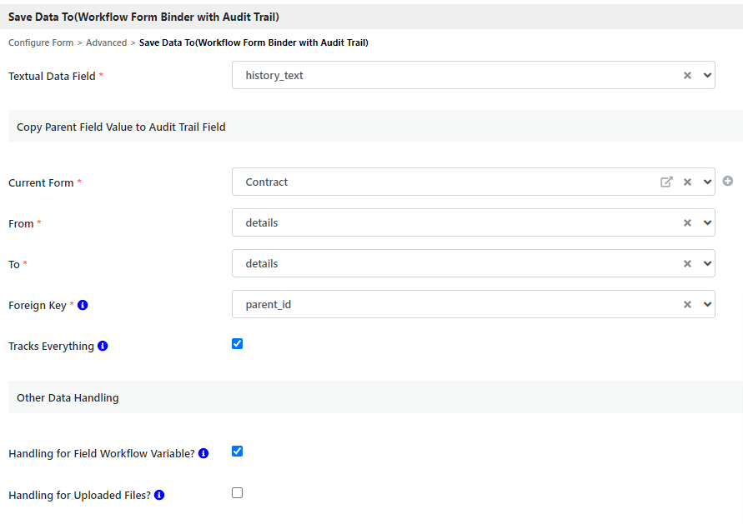Screen dimensions: 743x524
Task: Open the Foreign Key dropdown arrow
Action: click(707, 305)
